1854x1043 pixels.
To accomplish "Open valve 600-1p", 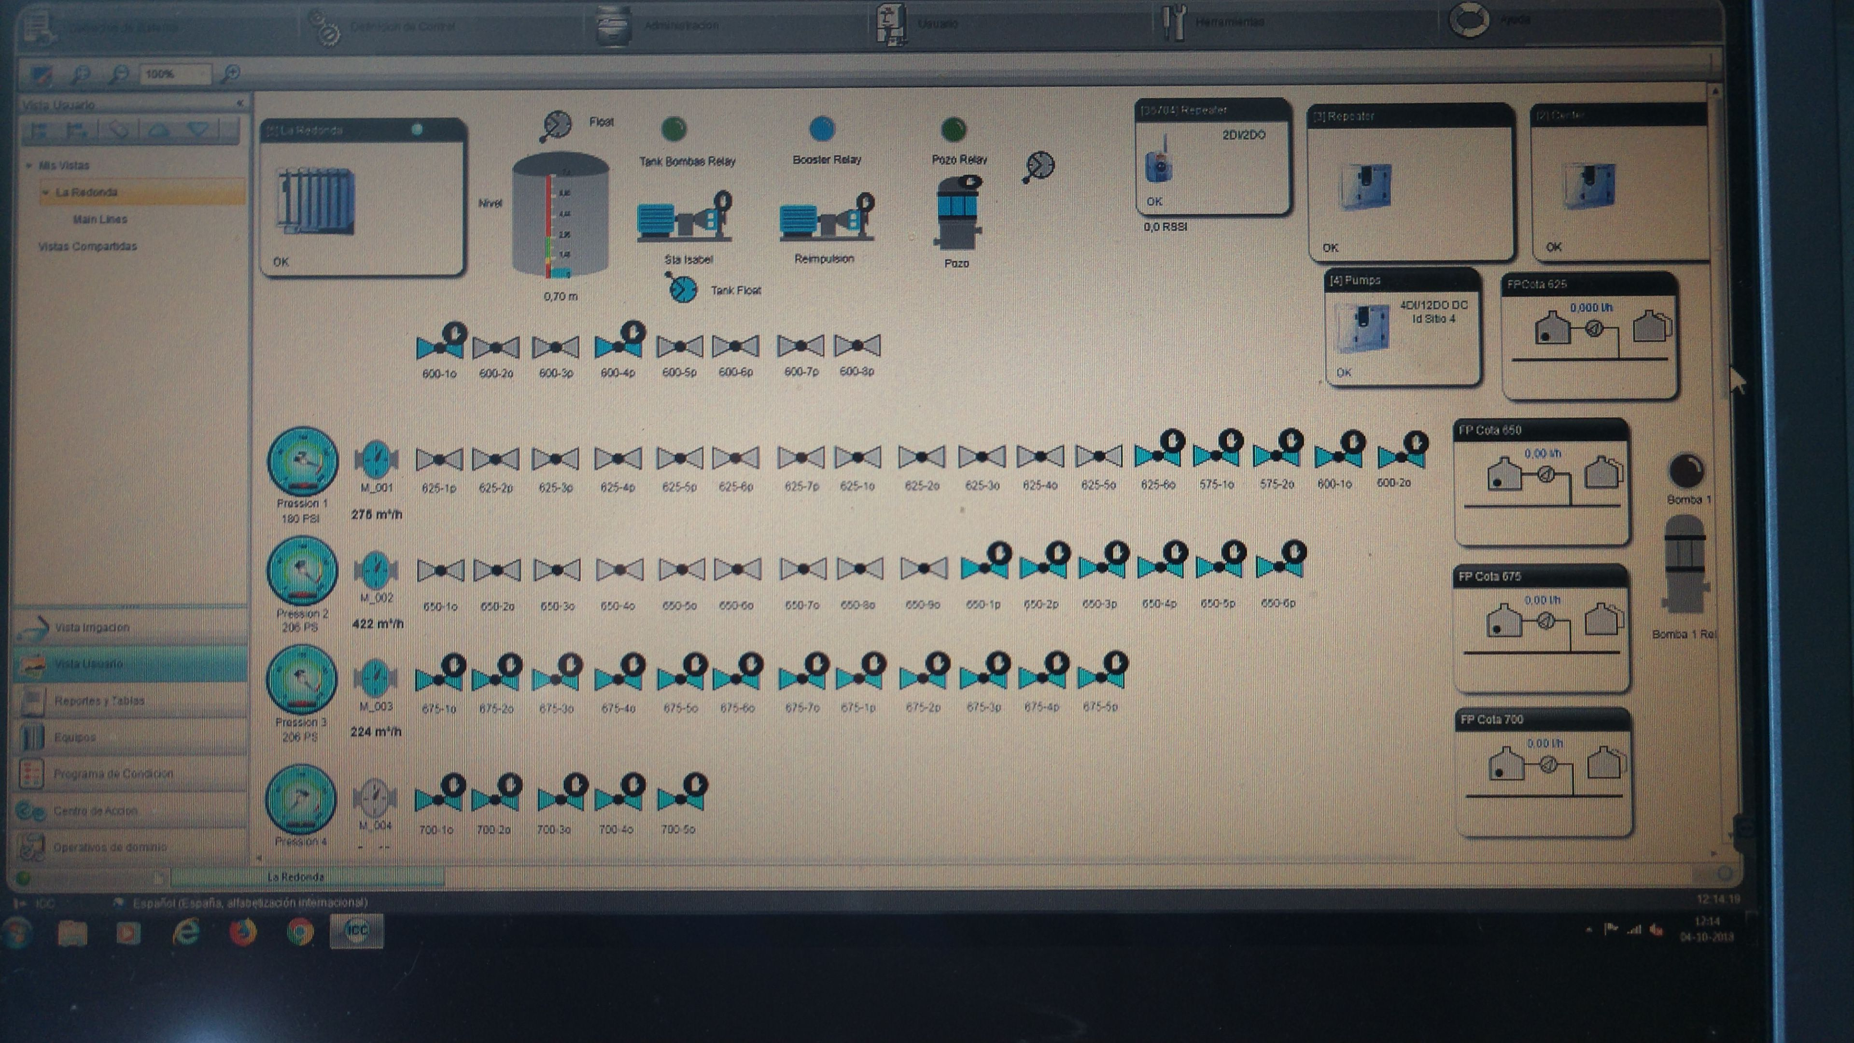I will [x=440, y=347].
